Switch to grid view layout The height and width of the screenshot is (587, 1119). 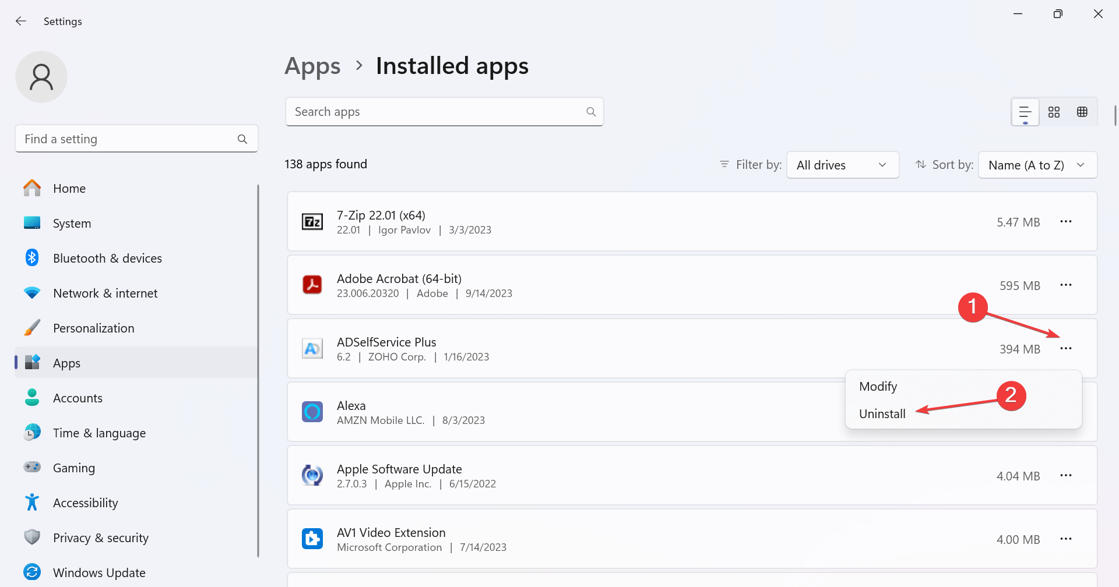(1054, 112)
